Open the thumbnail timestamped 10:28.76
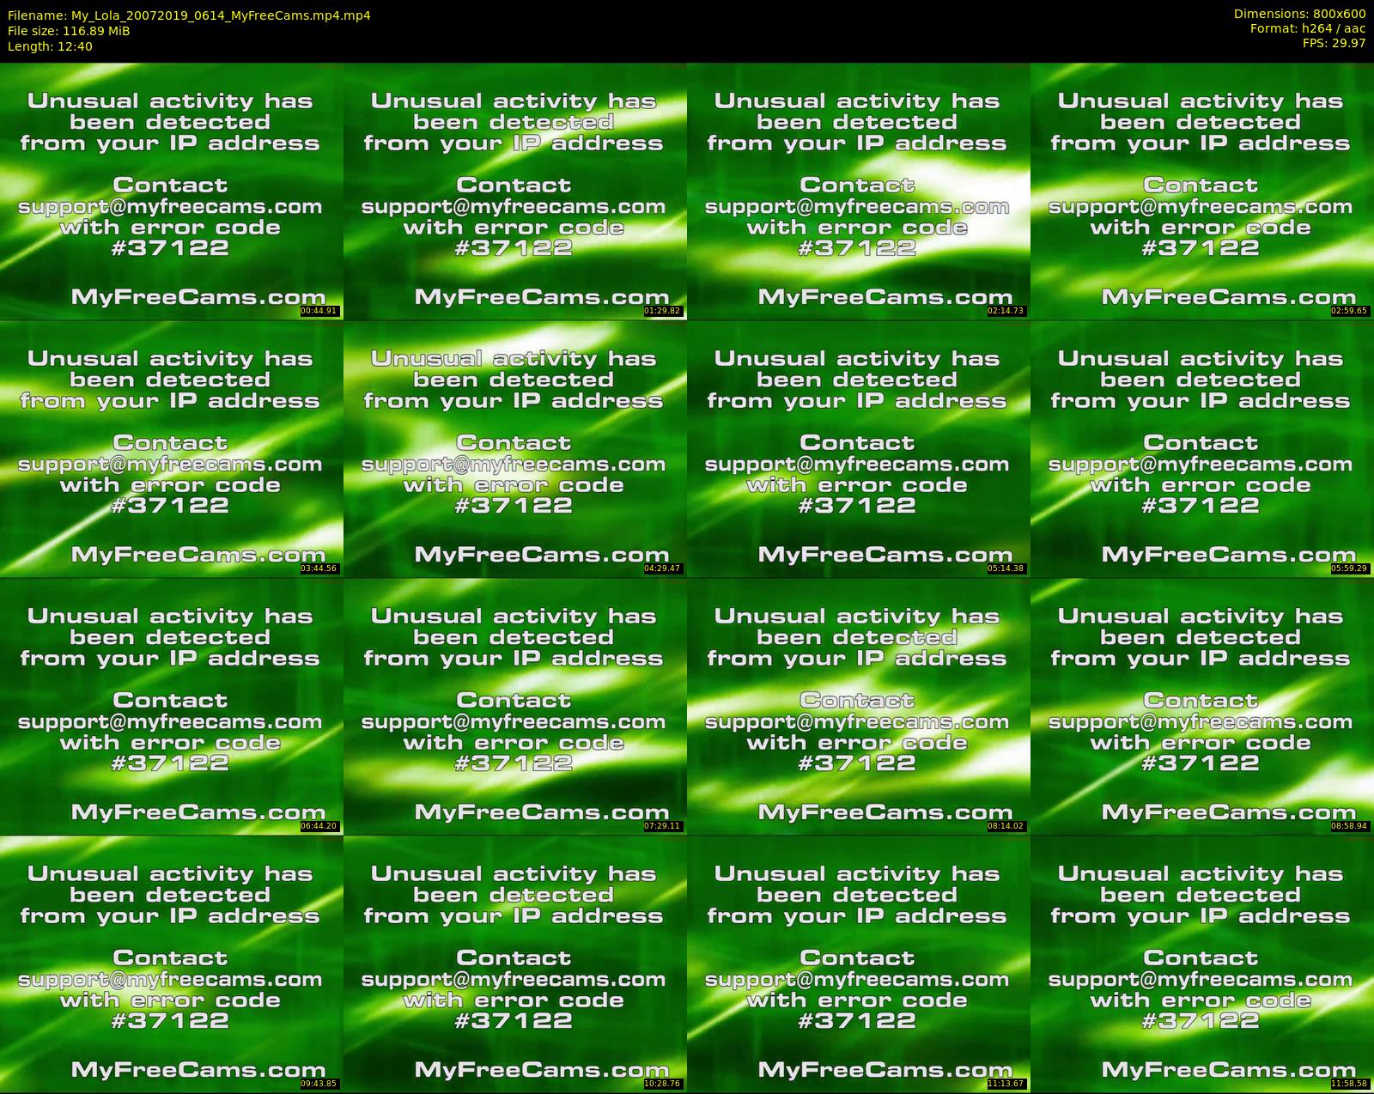 (515, 963)
